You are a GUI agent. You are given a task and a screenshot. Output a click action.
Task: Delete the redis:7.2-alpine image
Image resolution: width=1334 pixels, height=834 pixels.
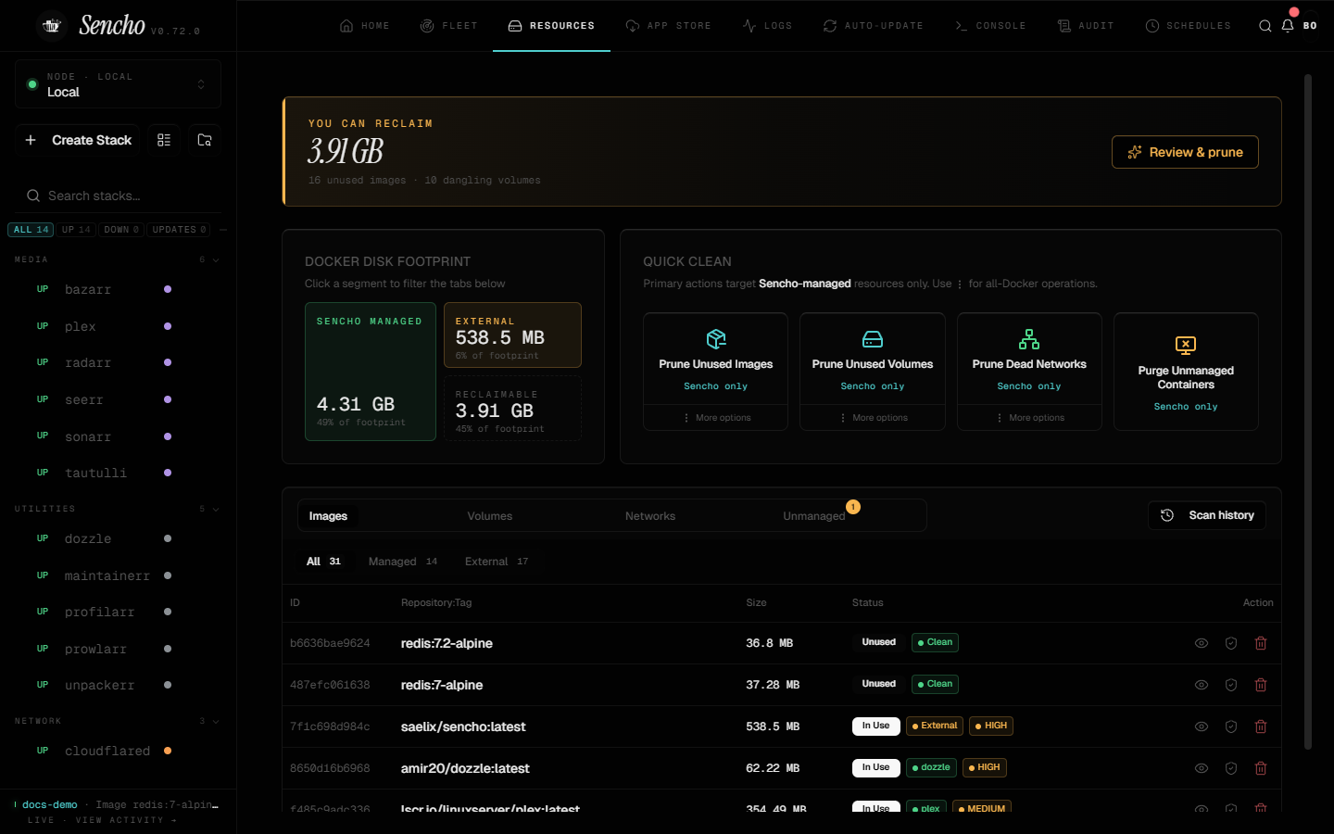[x=1261, y=643]
